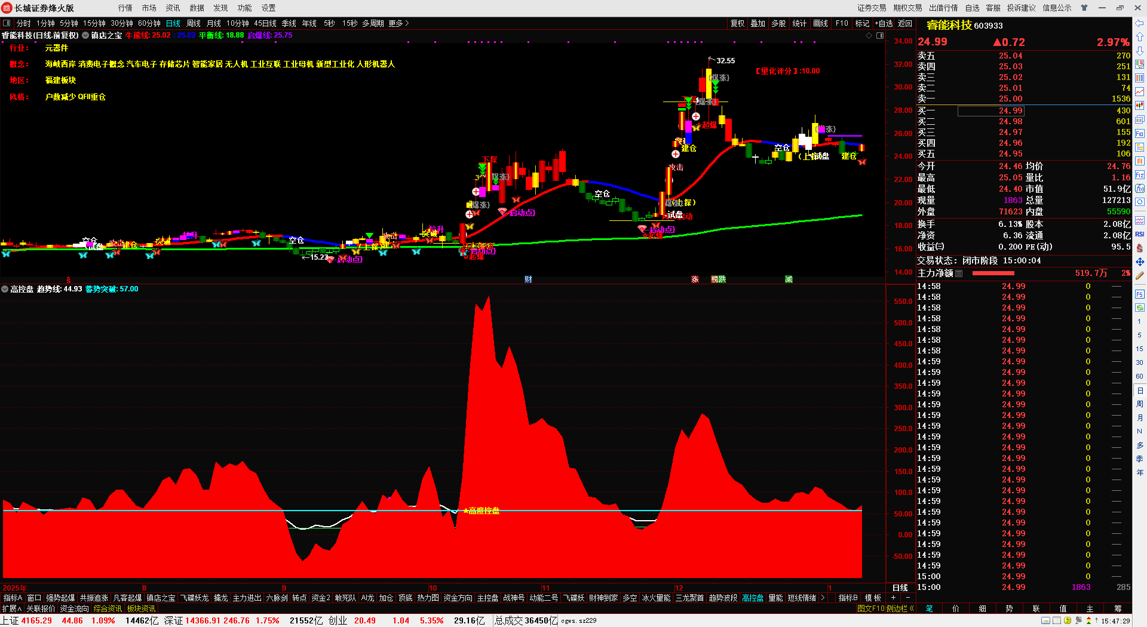Click the yellow round status bar icon
Image resolution: width=1147 pixels, height=627 pixels.
pos(1068,620)
